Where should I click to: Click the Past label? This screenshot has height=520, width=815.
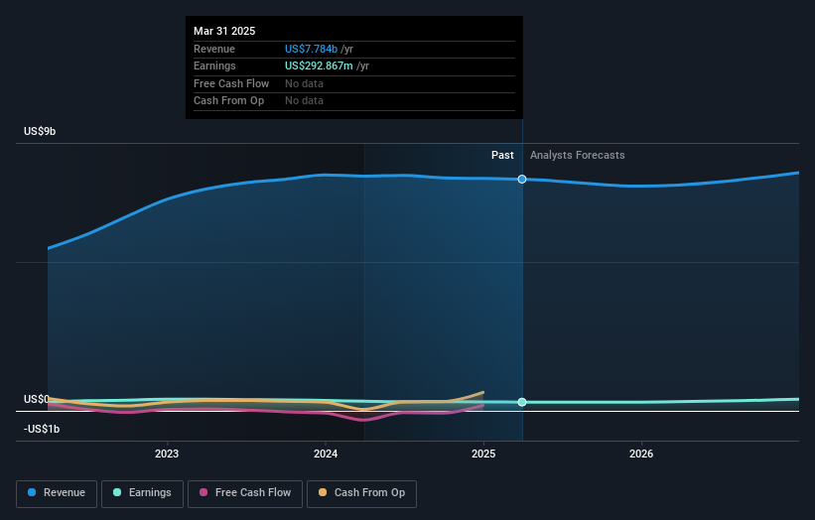(x=502, y=155)
